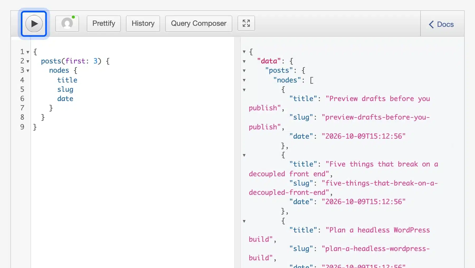Collapse the posts(first: 3) block on line 2
The image size is (475, 268).
pyautogui.click(x=28, y=61)
